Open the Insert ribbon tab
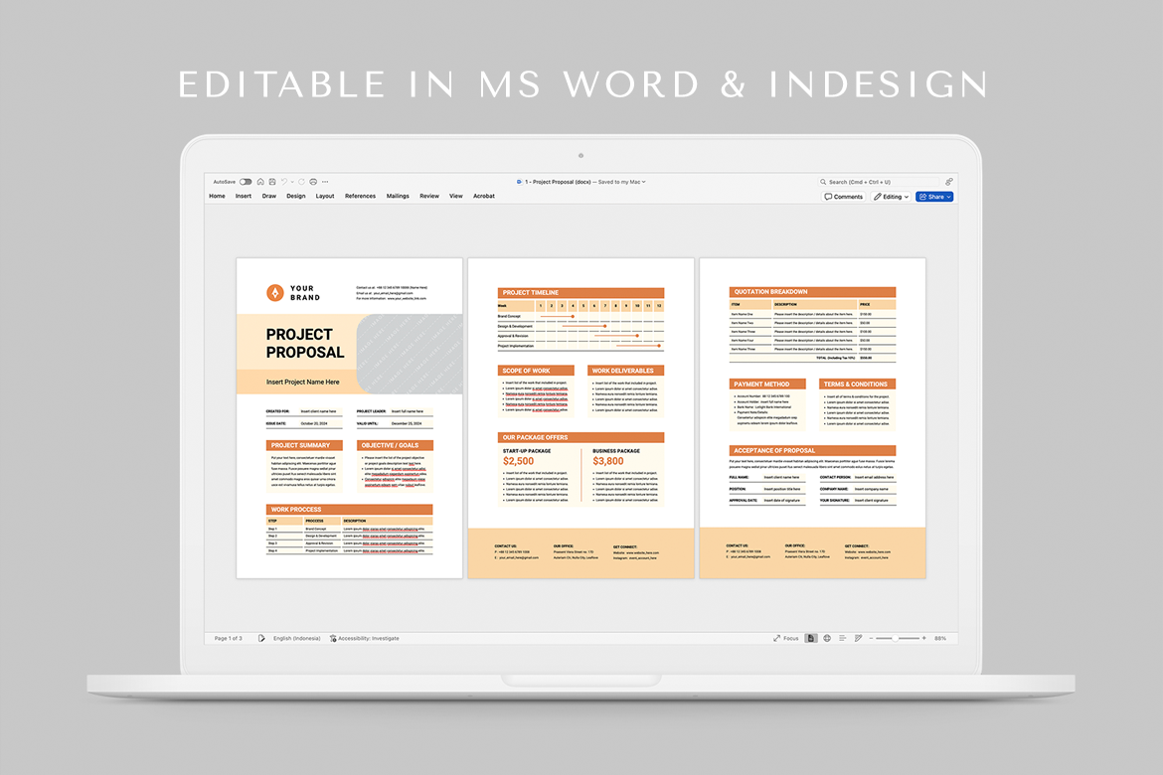The width and height of the screenshot is (1163, 775). (x=244, y=197)
